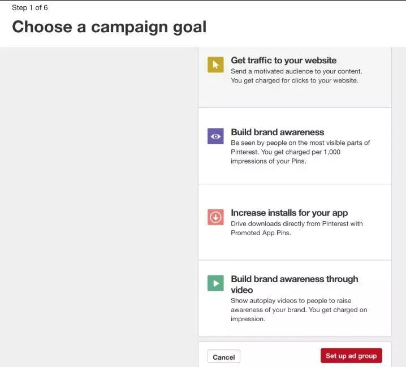Click 'Drive downloads directly from Pinterest' text
This screenshot has width=406, height=367.
(x=296, y=223)
